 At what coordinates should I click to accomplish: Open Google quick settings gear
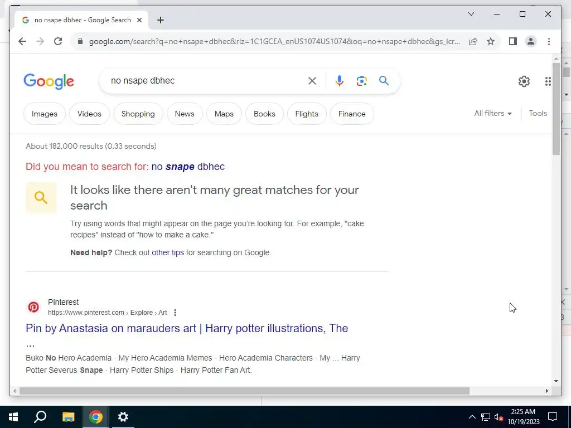(524, 81)
